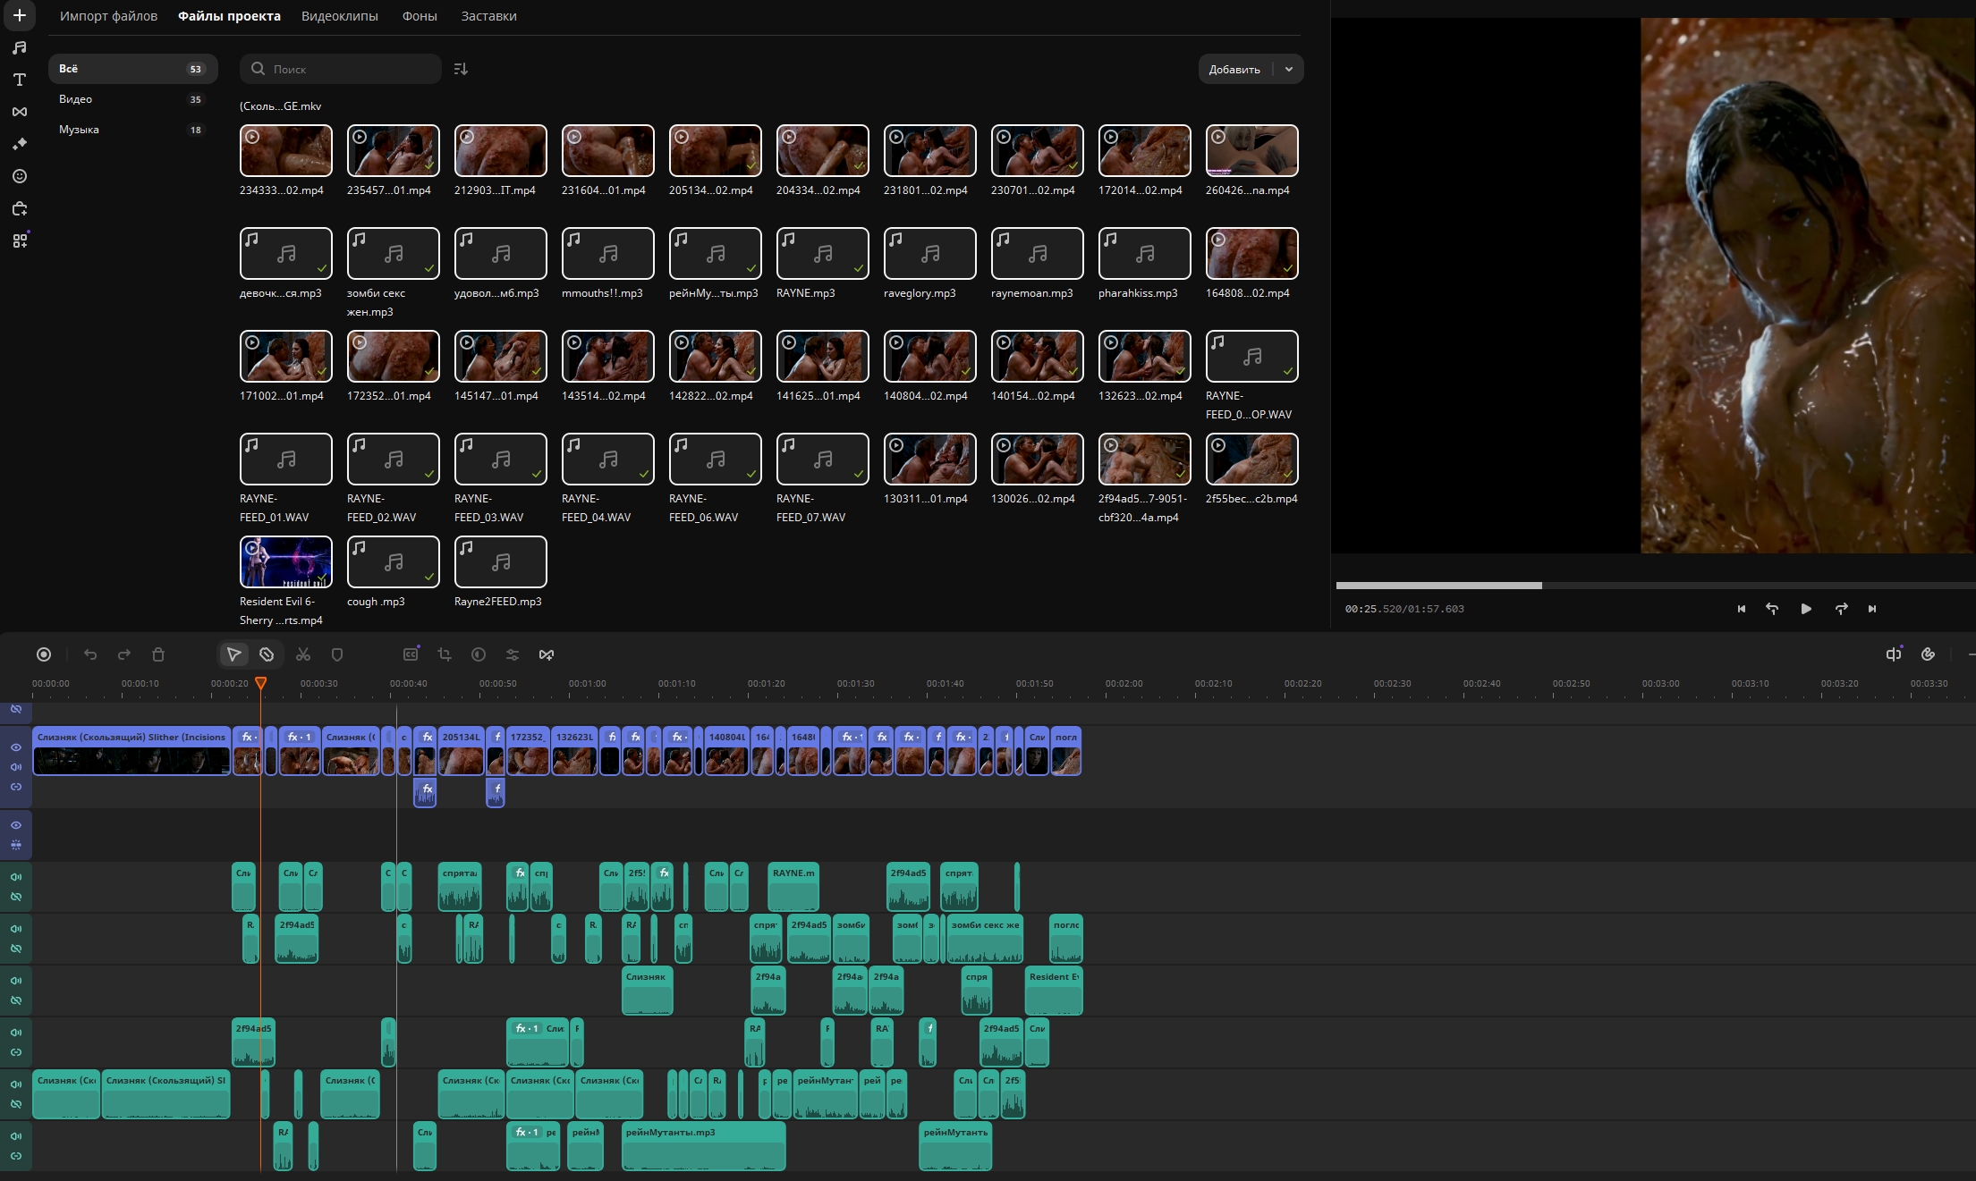Image resolution: width=1976 pixels, height=1181 pixels.
Task: Click the preview playback progress bar
Action: [x=1656, y=586]
